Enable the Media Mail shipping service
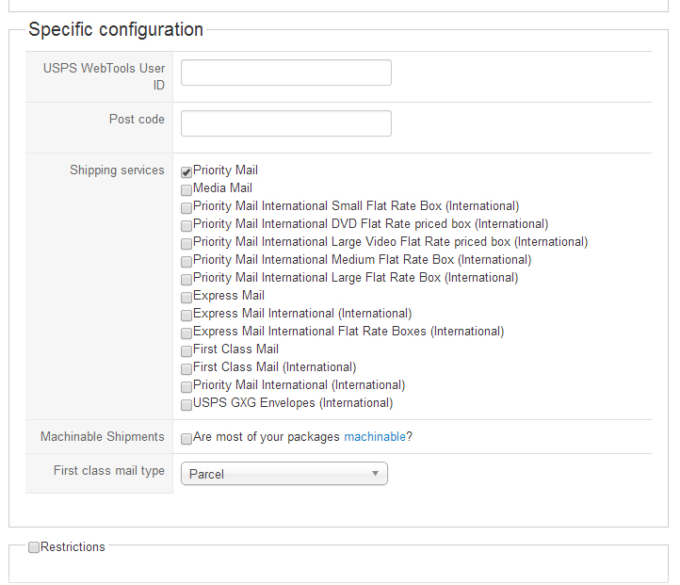This screenshot has height=585, width=680. point(186,189)
